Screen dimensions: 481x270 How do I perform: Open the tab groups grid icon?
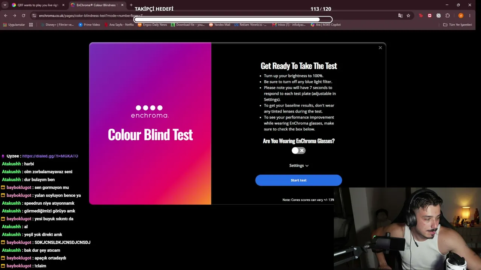click(x=31, y=25)
